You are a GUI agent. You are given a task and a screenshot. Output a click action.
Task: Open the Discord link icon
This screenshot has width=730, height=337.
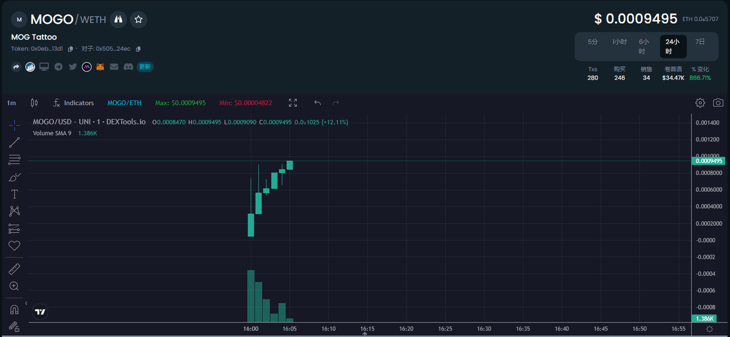pos(128,67)
